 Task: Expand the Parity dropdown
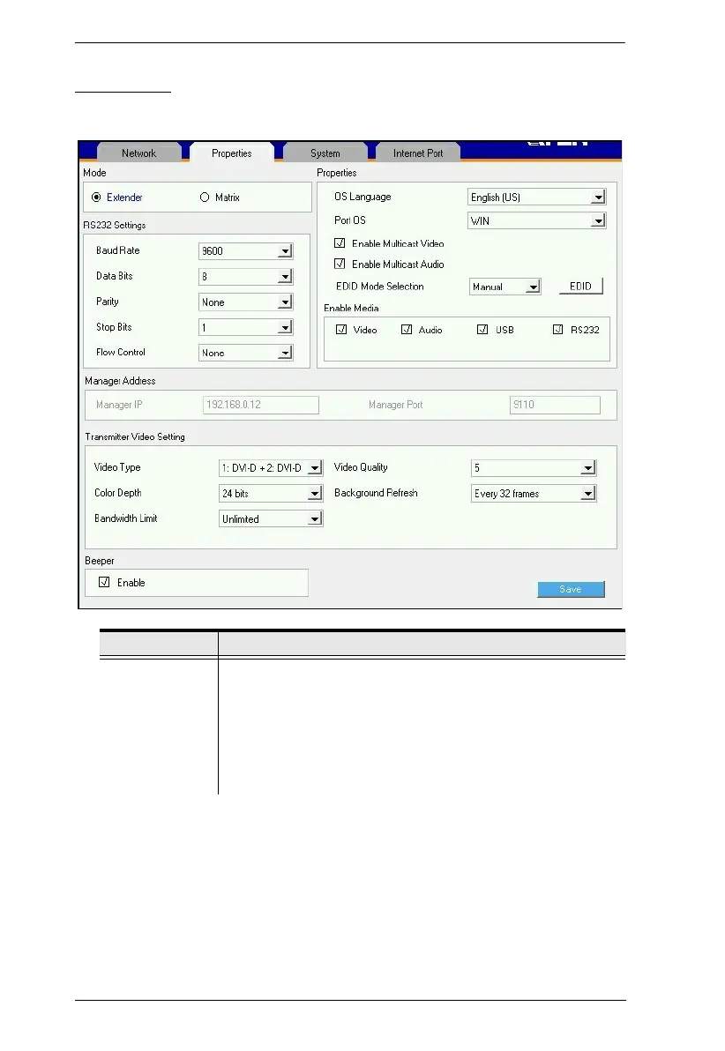pyautogui.click(x=246, y=302)
